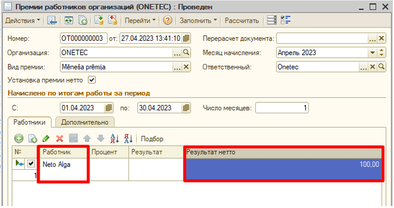Delete row with red X icon
Viewport: 394px width, 208px height.
(59, 139)
